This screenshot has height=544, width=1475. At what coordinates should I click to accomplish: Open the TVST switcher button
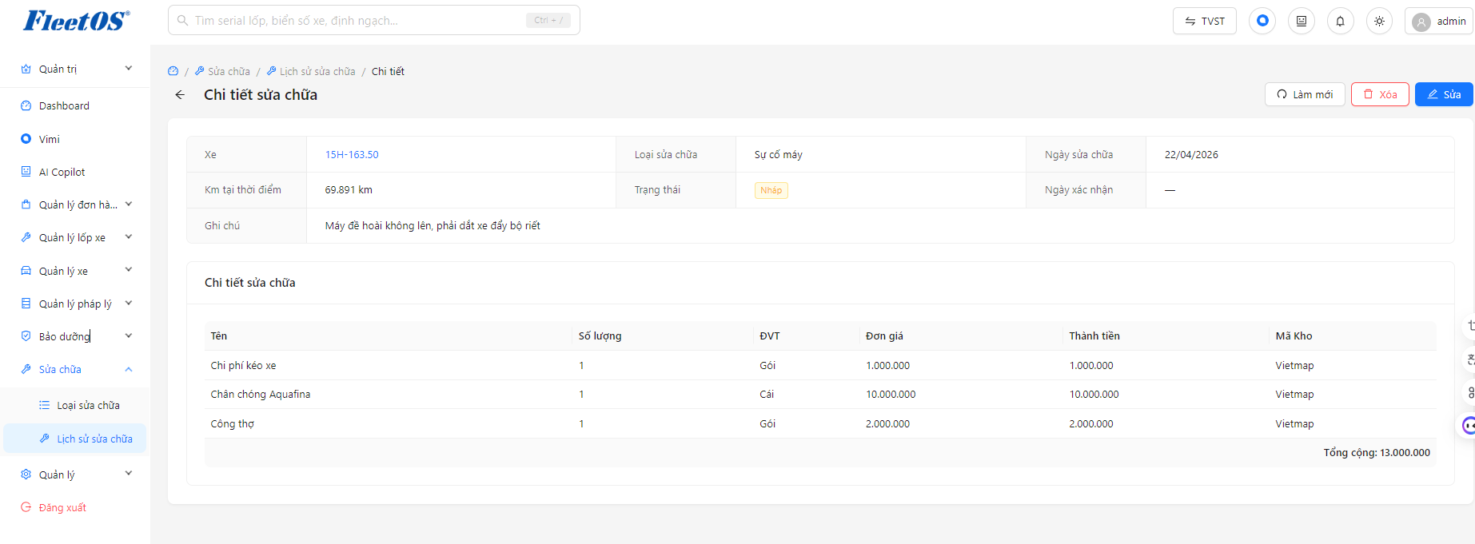[1204, 21]
